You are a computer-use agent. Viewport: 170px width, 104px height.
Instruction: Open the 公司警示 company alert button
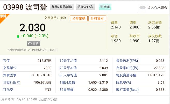97,18
